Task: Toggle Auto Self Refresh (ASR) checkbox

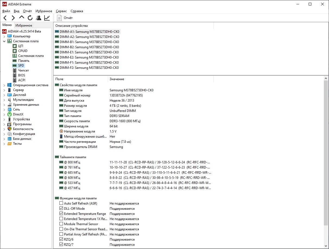Action: coord(61,203)
